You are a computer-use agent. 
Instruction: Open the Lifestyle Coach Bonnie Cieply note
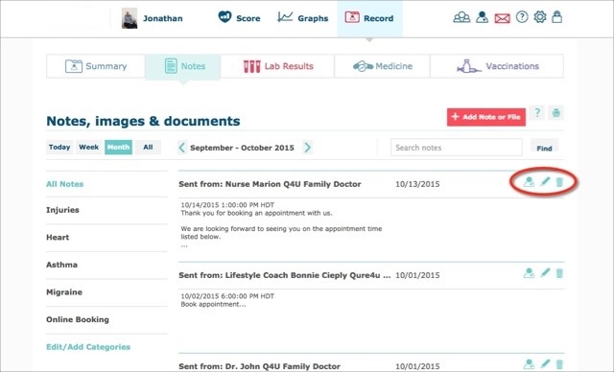(x=285, y=275)
